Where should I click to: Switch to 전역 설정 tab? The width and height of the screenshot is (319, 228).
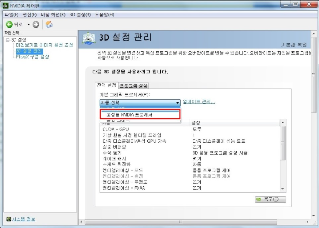106,85
